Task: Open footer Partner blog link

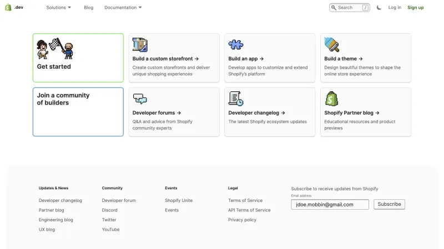Action: click(51, 210)
